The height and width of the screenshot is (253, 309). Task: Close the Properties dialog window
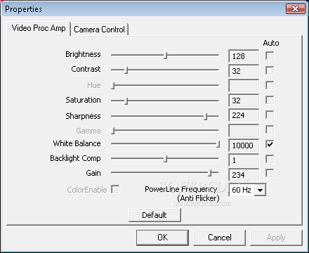click(296, 9)
